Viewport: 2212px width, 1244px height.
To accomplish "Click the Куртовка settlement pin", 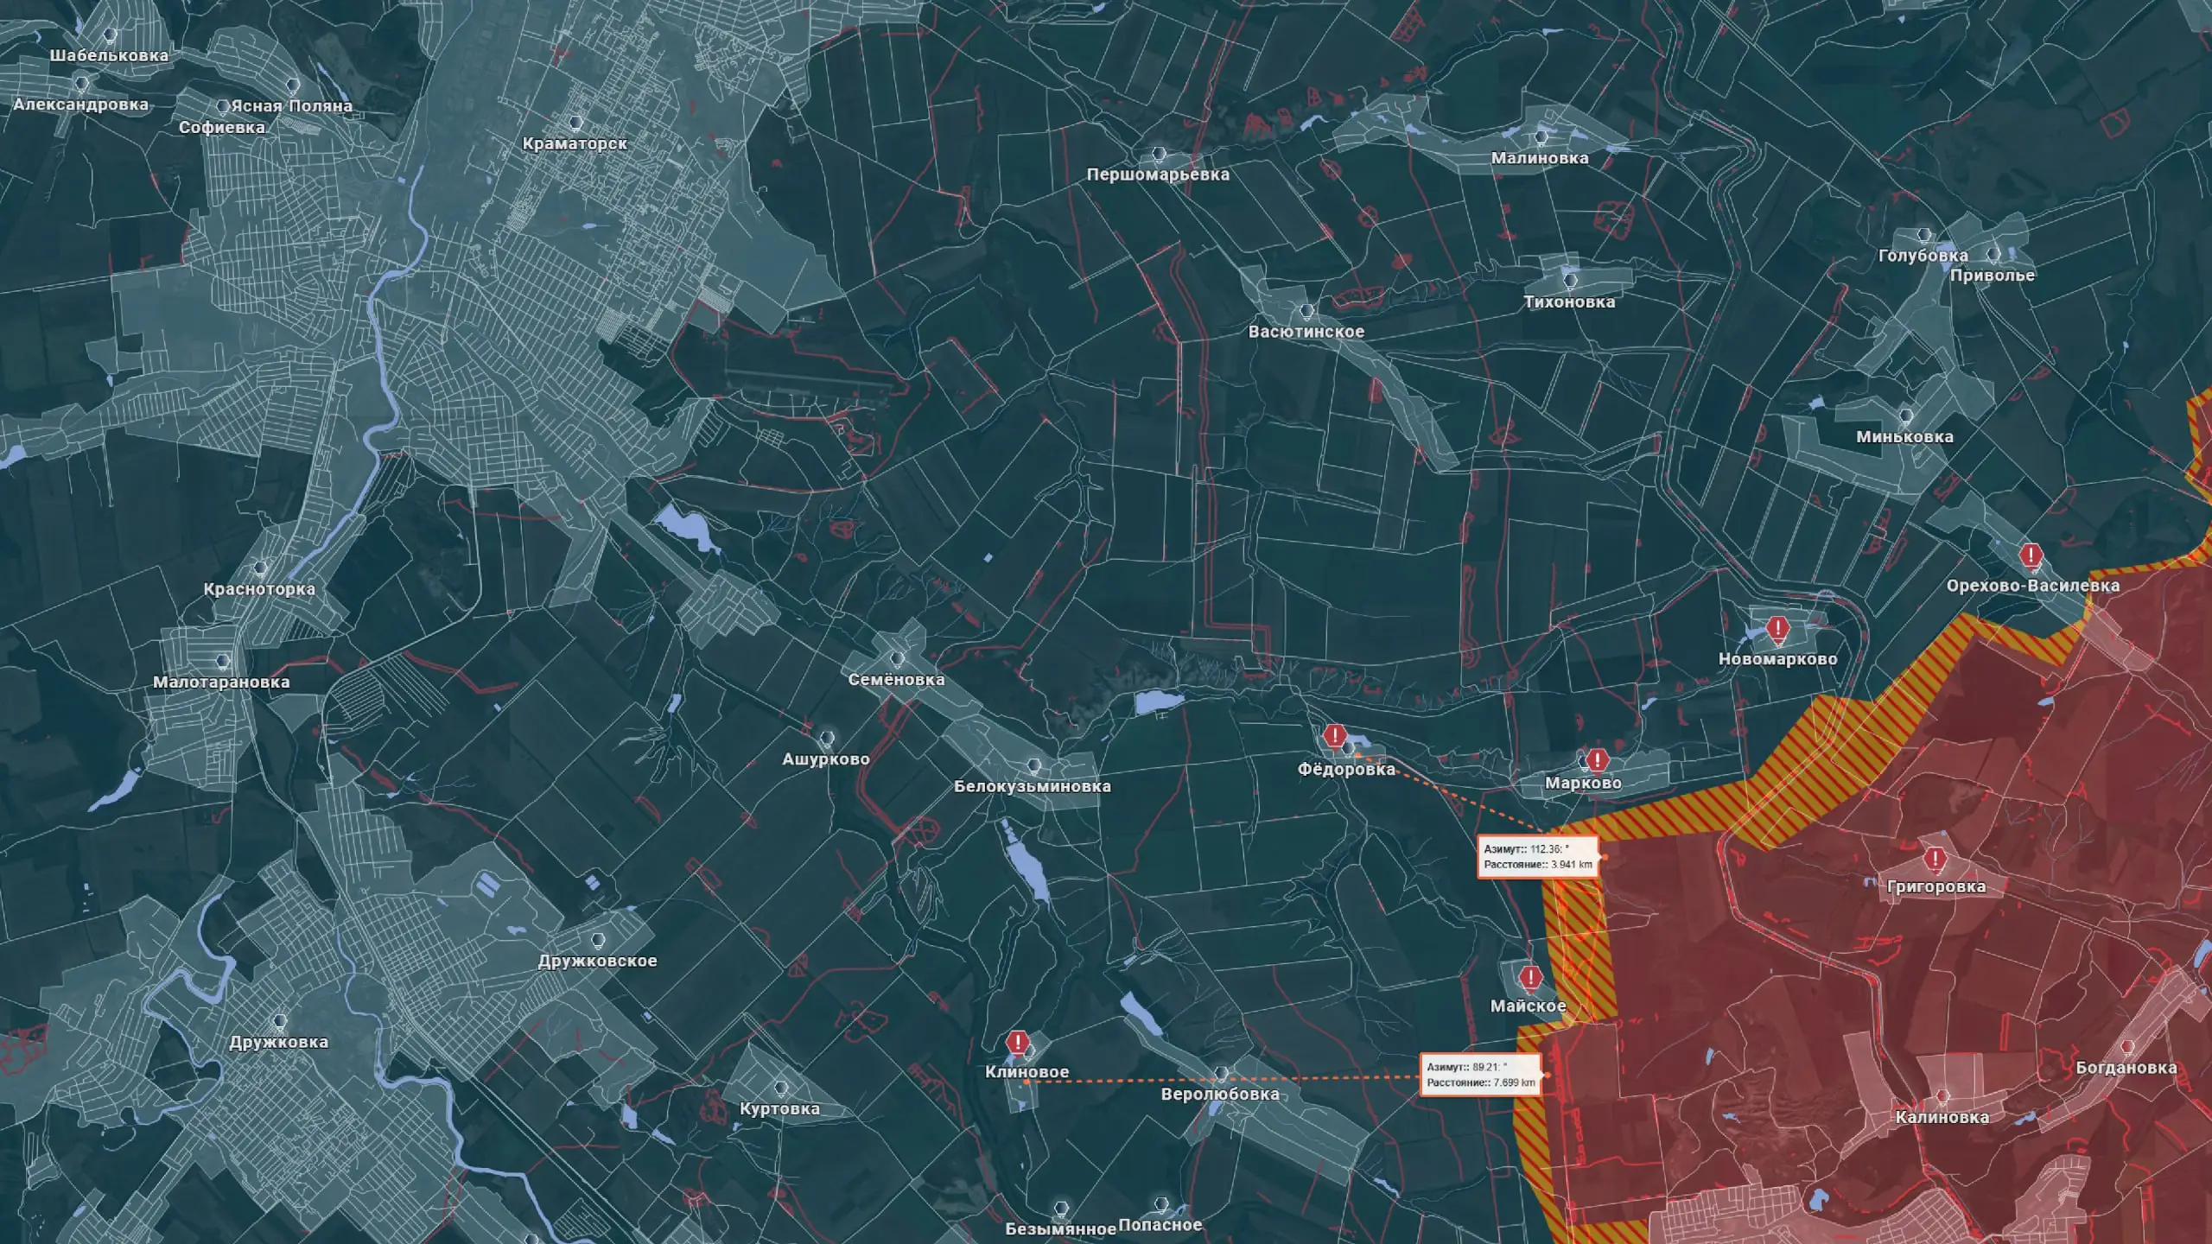I will pos(781,1088).
